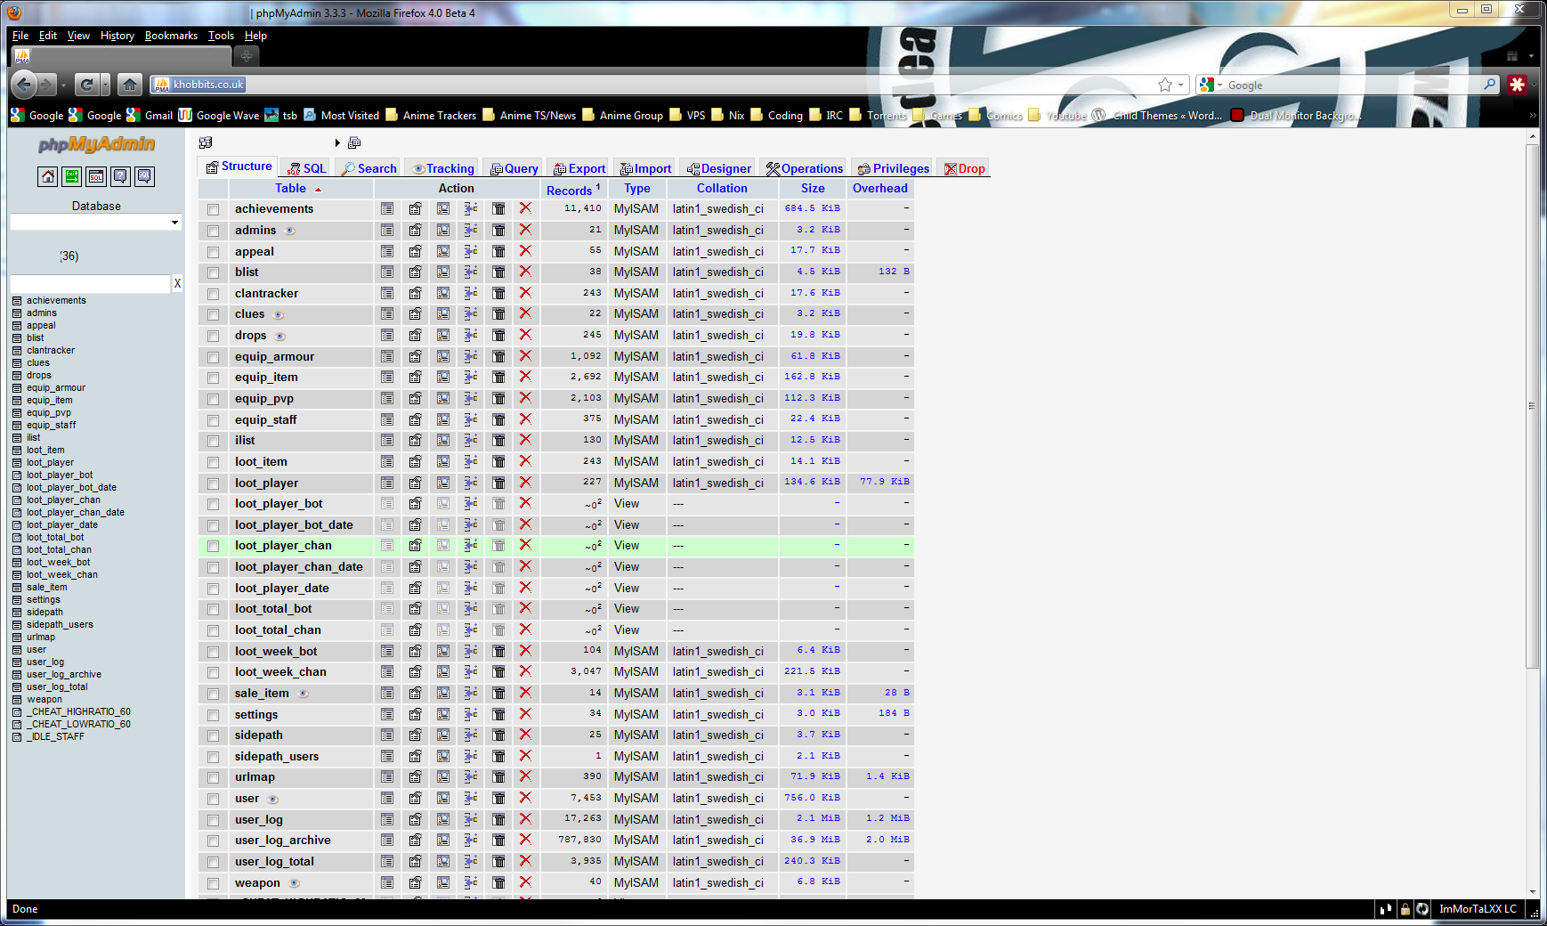Viewport: 1547px width, 926px height.
Task: Tick the settings table checkbox
Action: (x=213, y=715)
